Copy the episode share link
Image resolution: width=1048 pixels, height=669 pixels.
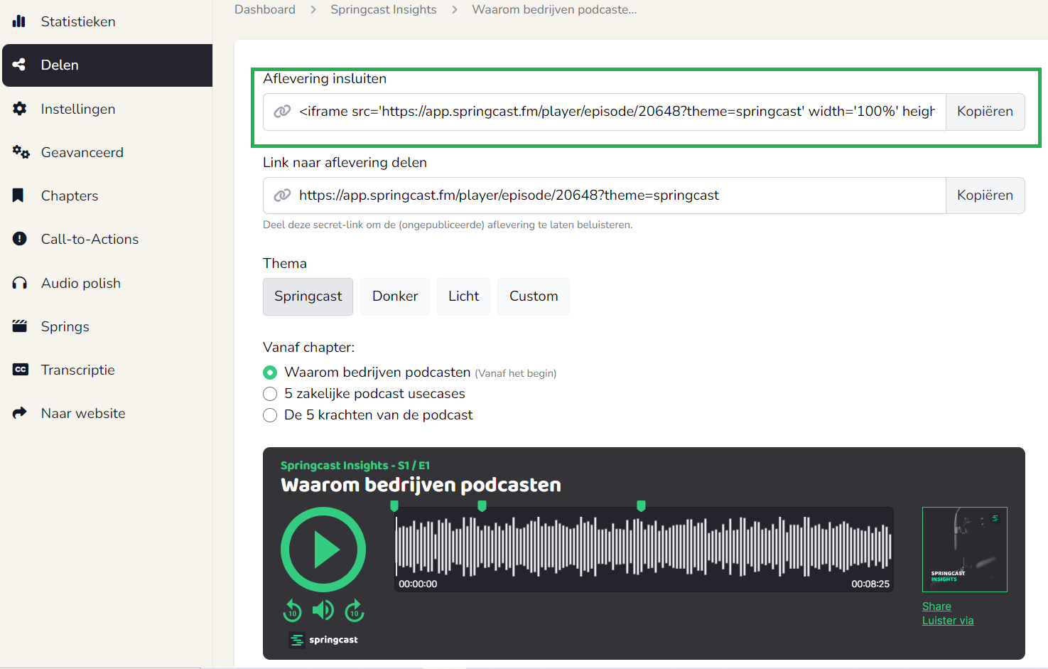tap(985, 196)
